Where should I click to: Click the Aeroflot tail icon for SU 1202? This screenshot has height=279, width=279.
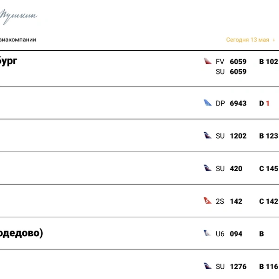[x=207, y=135]
